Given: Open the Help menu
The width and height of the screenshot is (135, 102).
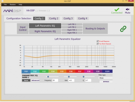Looking at the screenshot, I should (x=20, y=5).
